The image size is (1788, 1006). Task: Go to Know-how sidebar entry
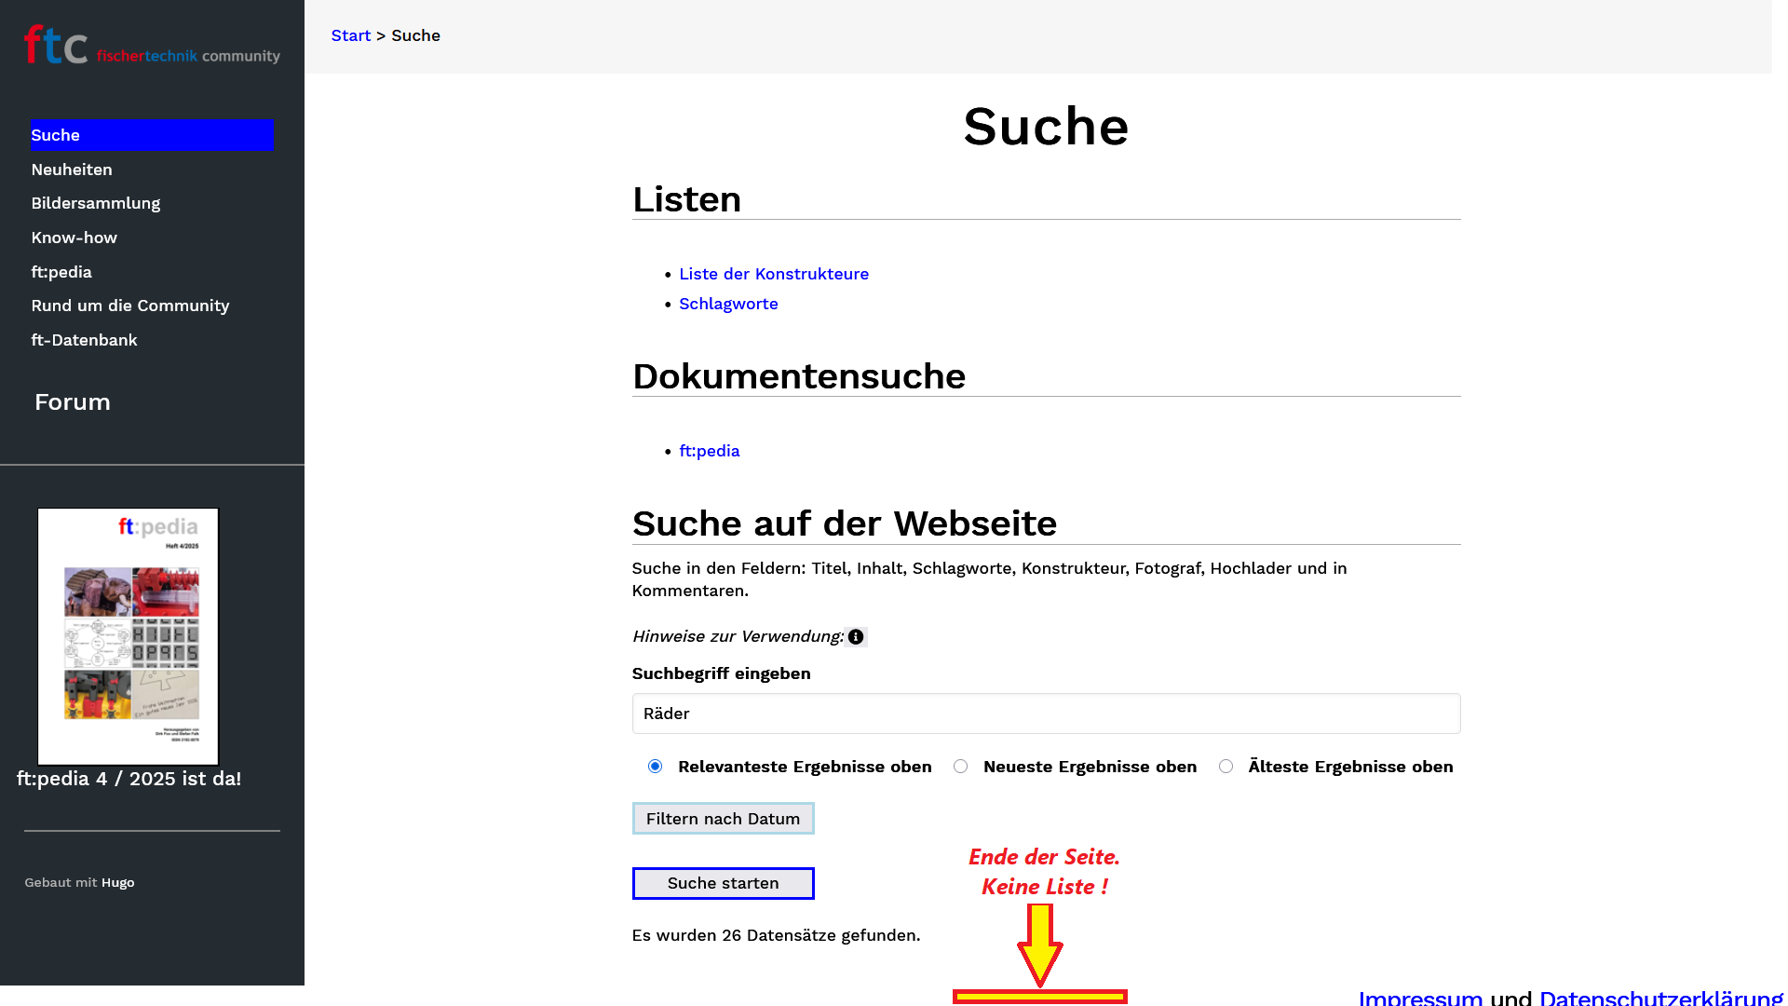tap(74, 238)
